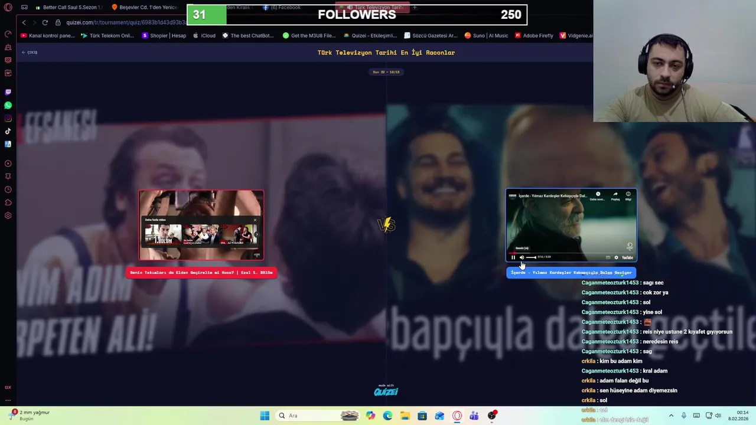
Task: Open Kanal kontrol paneli bookmark
Action: coord(48,35)
